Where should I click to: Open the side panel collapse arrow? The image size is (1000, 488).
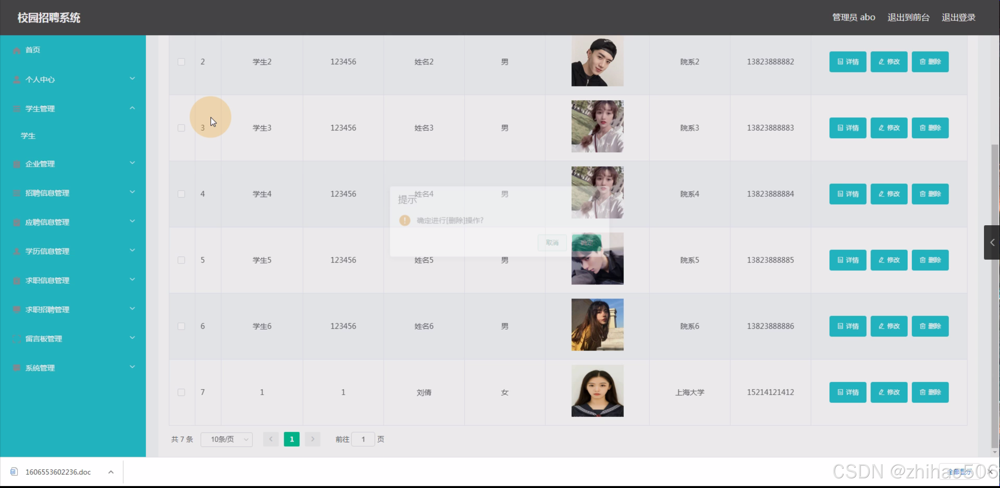pos(991,242)
